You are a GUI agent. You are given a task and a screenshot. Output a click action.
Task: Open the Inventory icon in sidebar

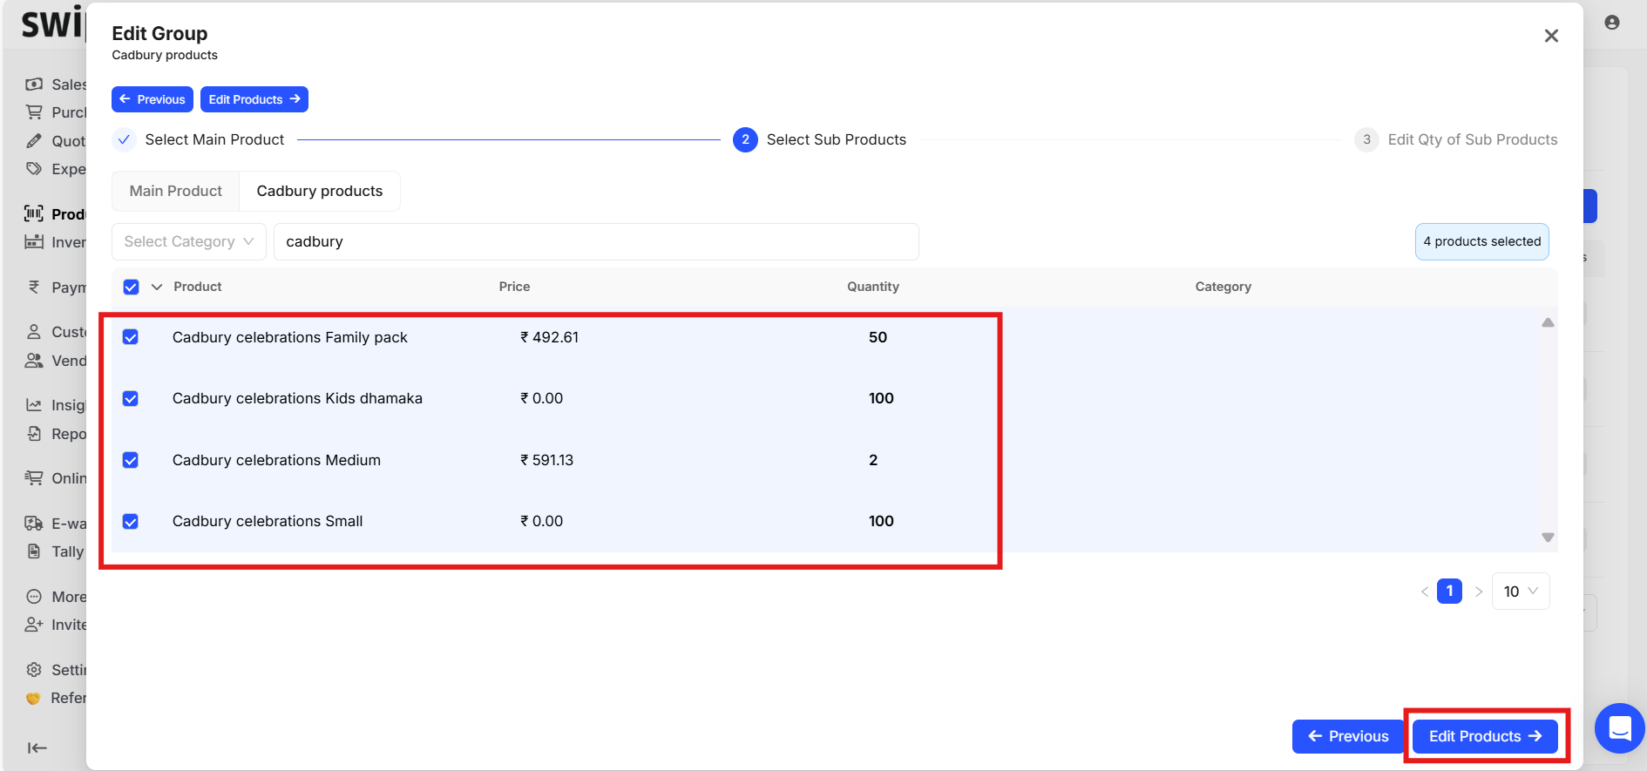(34, 241)
